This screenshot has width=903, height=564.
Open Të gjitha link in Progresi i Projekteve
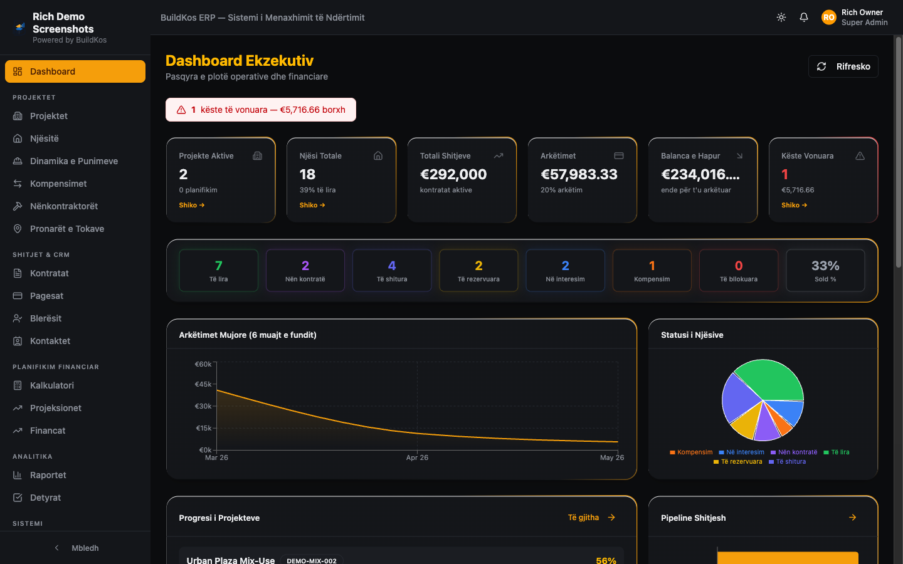coord(592,518)
